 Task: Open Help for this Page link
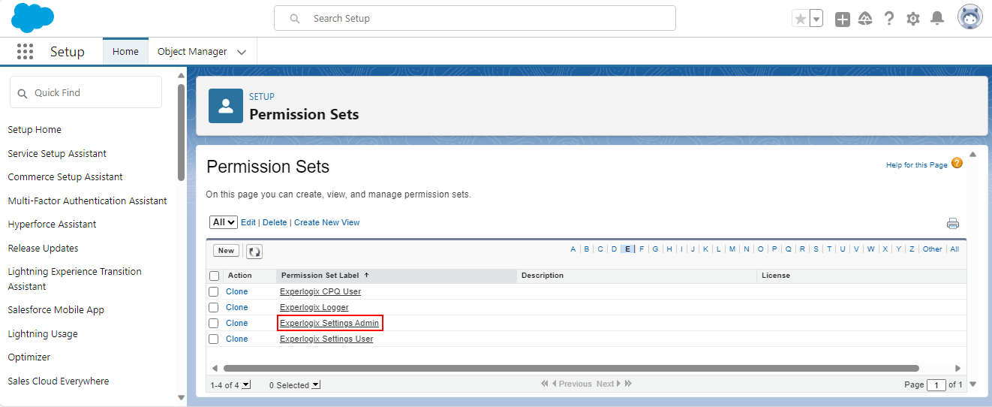click(917, 165)
